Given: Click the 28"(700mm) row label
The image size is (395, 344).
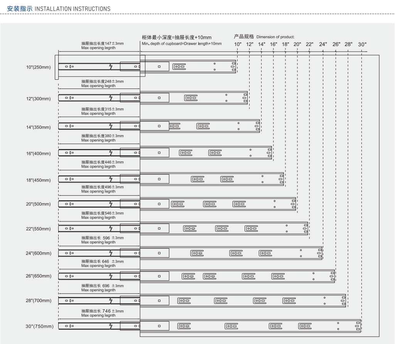Looking at the screenshot, I should click(38, 300).
